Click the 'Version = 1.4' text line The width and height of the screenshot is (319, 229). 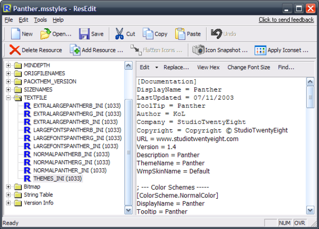click(x=157, y=147)
